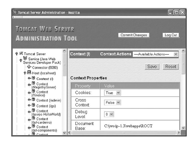Image resolution: width=194 pixels, height=145 pixels.
Task: Select Service (Java Web Services Developer Pack)
Action: pos(42,61)
